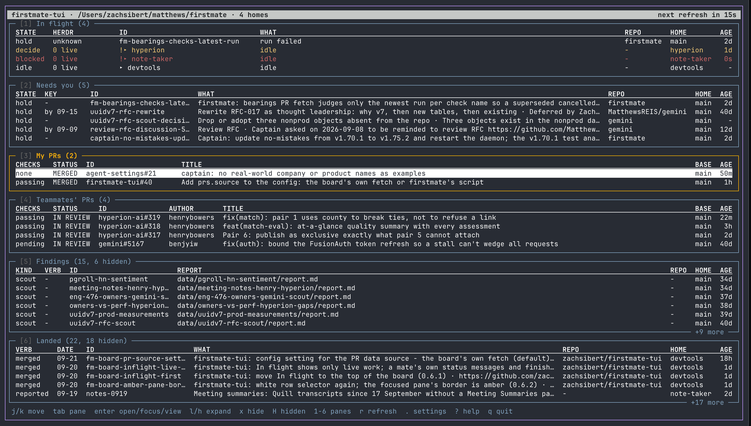Click the 'j/k move' footer hint

click(28, 411)
